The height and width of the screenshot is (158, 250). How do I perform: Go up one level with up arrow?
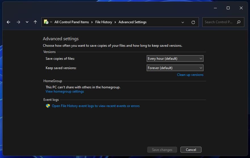pyautogui.click(x=35, y=22)
